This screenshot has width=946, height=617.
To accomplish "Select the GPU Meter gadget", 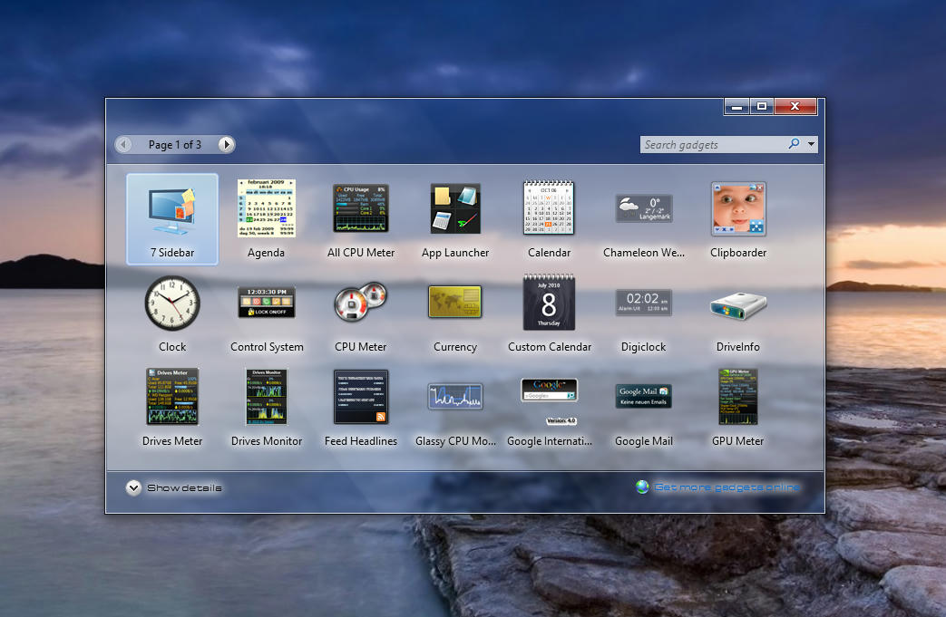I will pyautogui.click(x=738, y=397).
